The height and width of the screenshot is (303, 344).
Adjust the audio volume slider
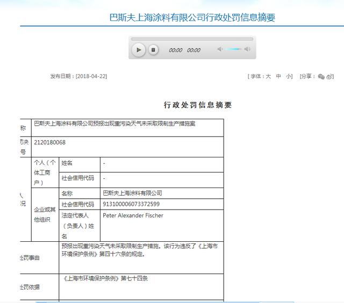tap(233, 49)
